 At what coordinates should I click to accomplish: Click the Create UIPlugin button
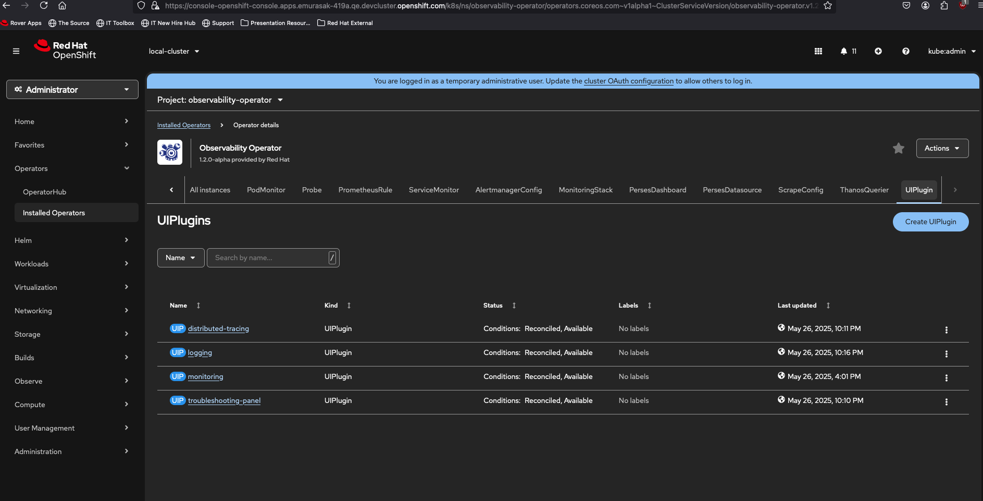coord(930,222)
